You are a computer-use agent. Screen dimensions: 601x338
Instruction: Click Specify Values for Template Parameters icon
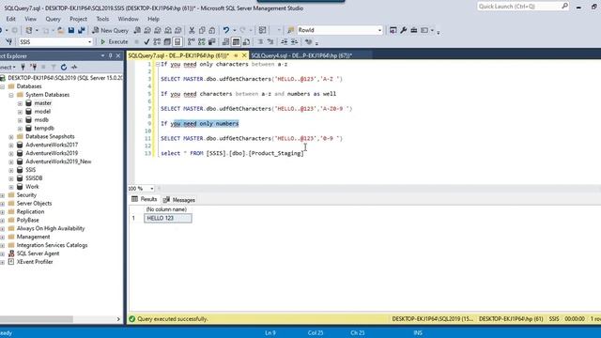309,41
